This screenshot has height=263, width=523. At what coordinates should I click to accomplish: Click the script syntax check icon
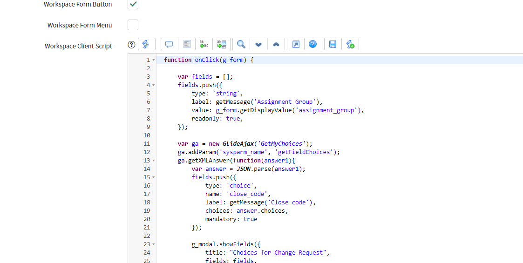tap(350, 44)
